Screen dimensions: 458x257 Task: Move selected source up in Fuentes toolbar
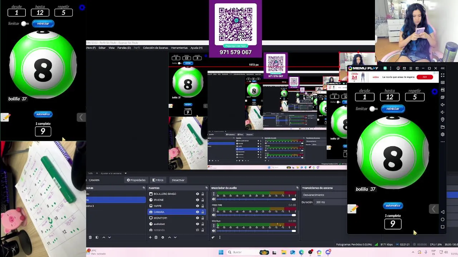[170, 237]
